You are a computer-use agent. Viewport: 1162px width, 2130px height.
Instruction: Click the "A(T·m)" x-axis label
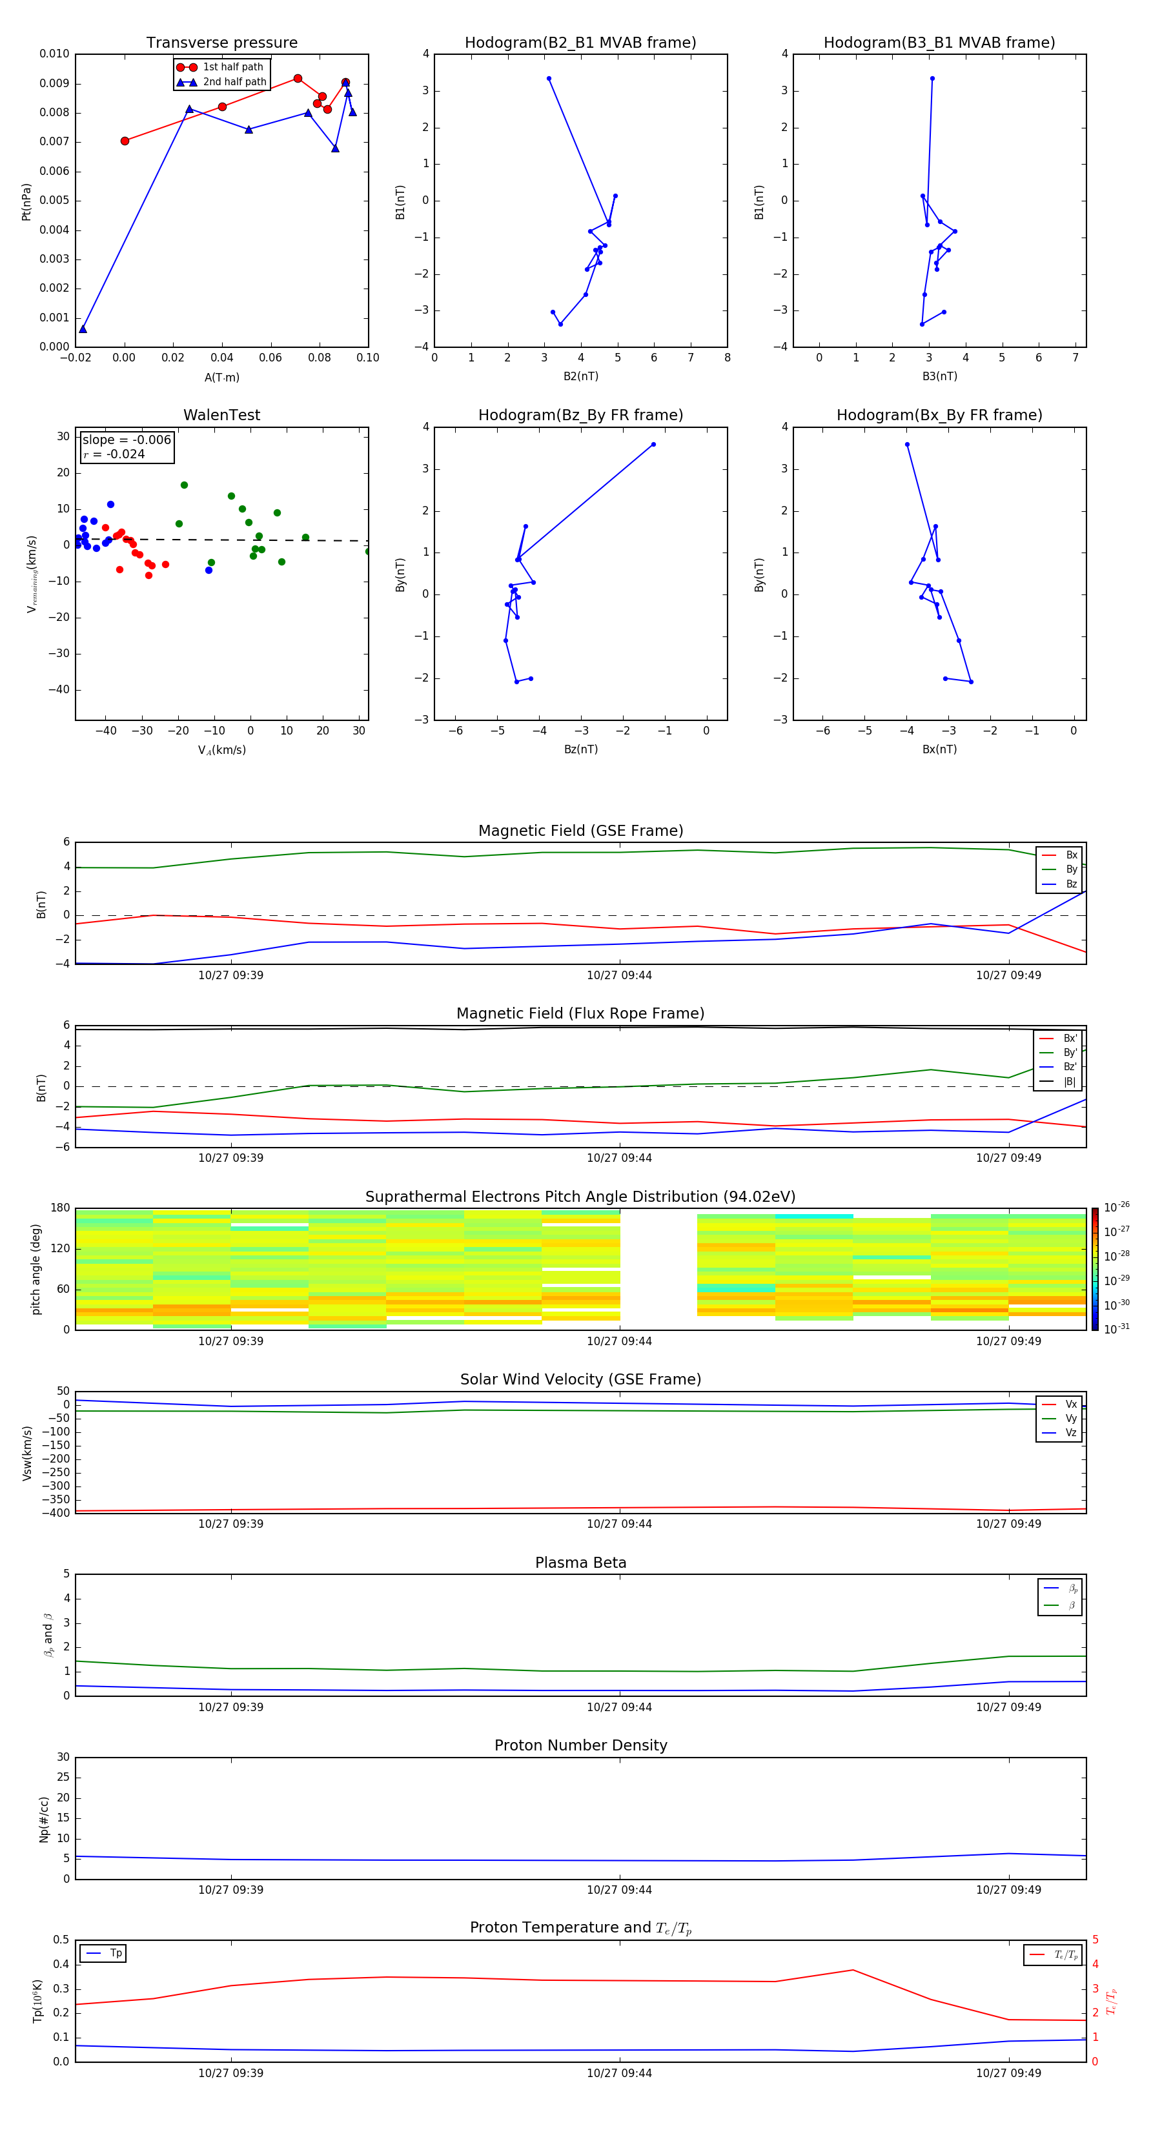pos(221,377)
